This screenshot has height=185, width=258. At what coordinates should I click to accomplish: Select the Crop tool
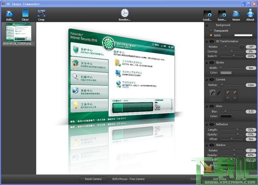click(x=41, y=15)
